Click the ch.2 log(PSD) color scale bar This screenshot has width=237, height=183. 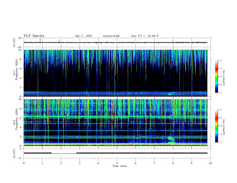click(x=216, y=126)
